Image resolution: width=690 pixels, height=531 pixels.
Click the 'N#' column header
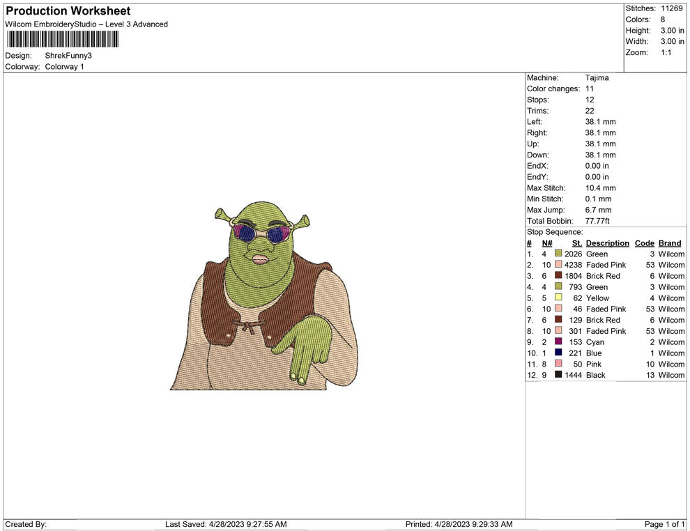[547, 243]
